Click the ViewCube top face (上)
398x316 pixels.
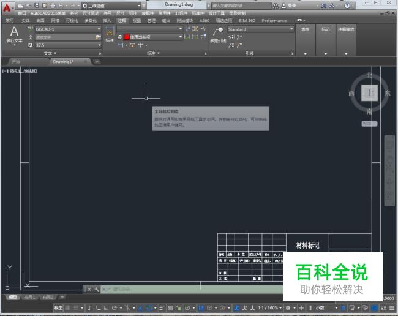[x=369, y=93]
